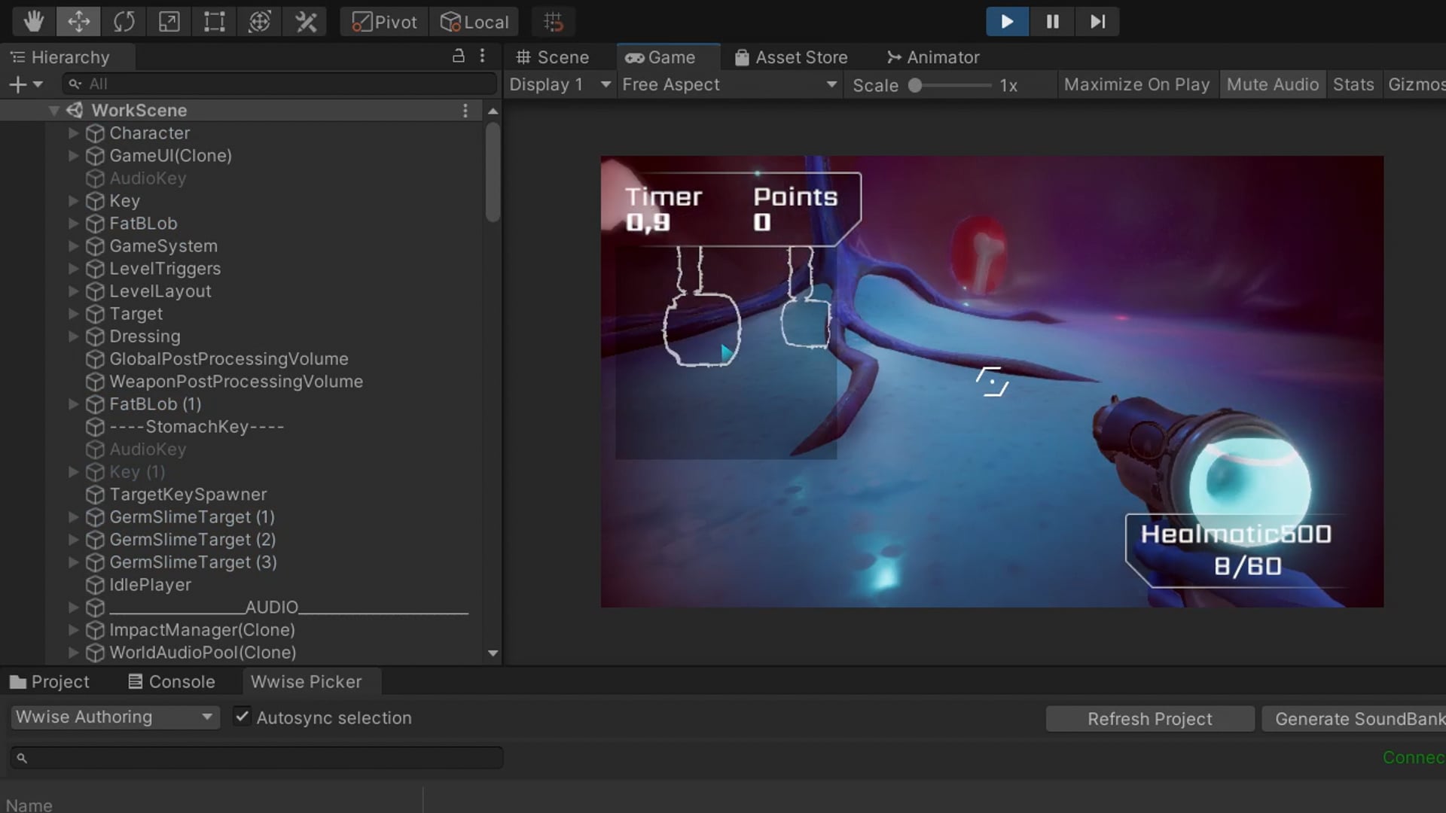The height and width of the screenshot is (813, 1446).
Task: Switch to the Console tab
Action: click(x=172, y=682)
